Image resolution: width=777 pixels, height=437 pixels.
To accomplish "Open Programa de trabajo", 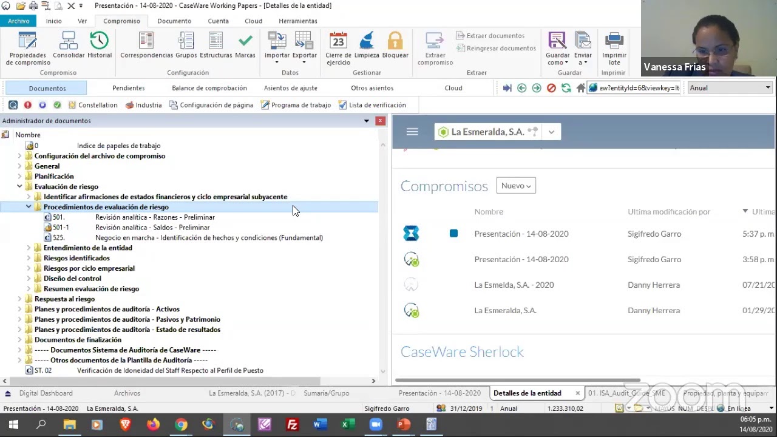I will 296,105.
